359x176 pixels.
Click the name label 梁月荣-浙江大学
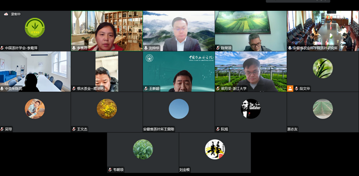click(x=234, y=89)
